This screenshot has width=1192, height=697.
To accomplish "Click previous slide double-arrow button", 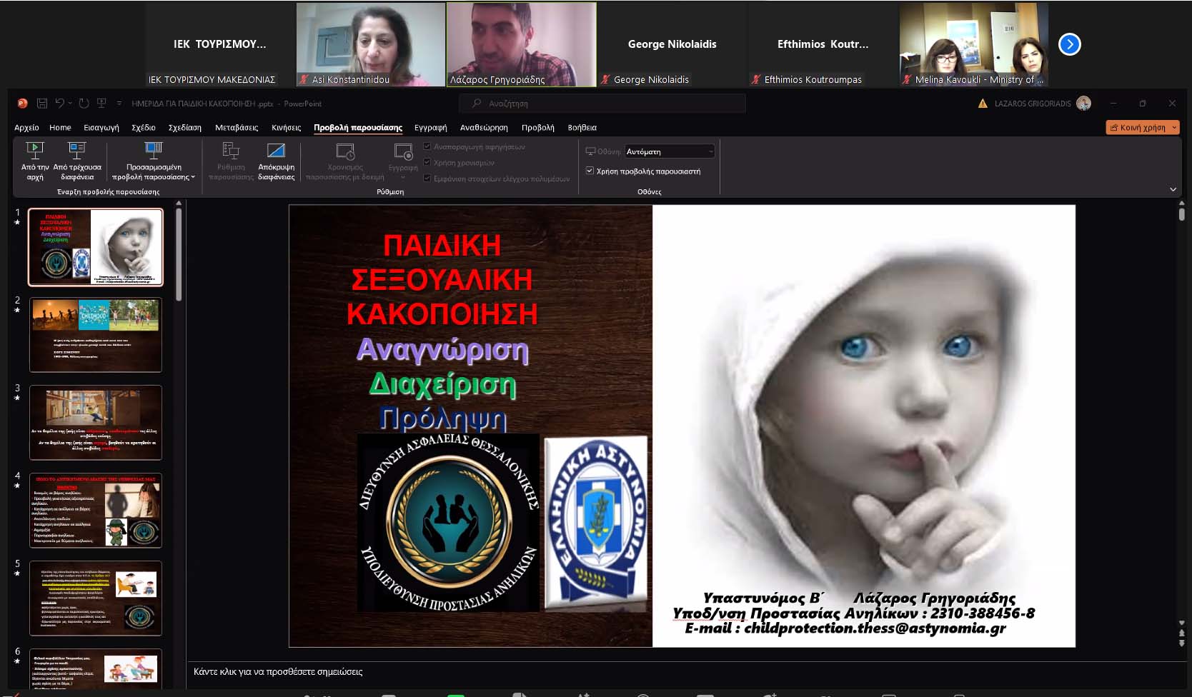I will click(x=1182, y=633).
